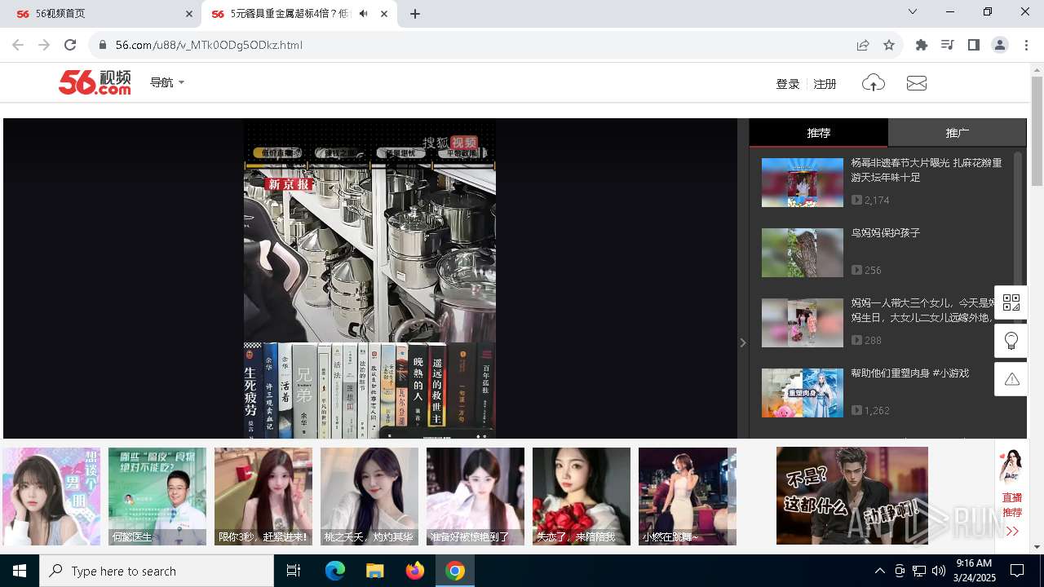The height and width of the screenshot is (587, 1044).
Task: Bookmark this page with star icon
Action: click(x=889, y=45)
